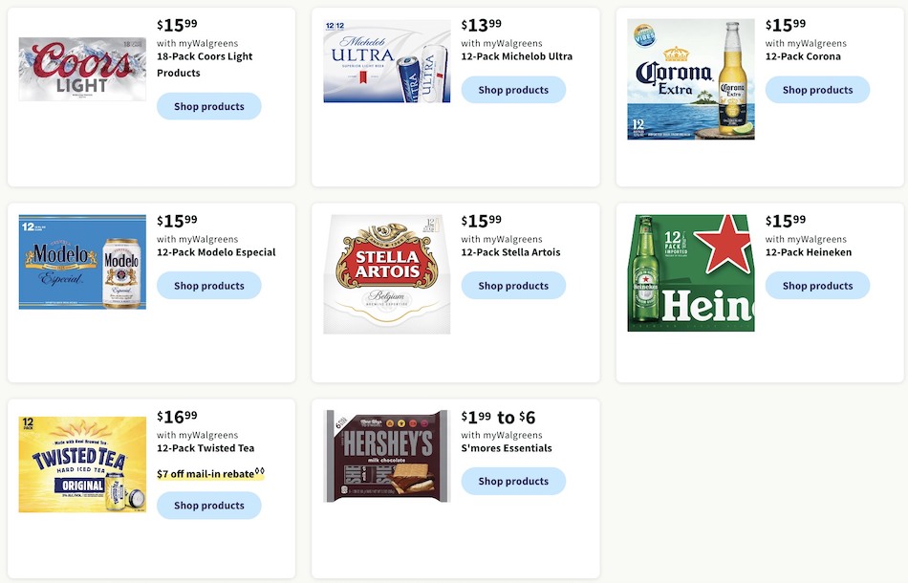The image size is (908, 583).
Task: Click Shop products for 12-Pack Heineken
Action: (817, 285)
